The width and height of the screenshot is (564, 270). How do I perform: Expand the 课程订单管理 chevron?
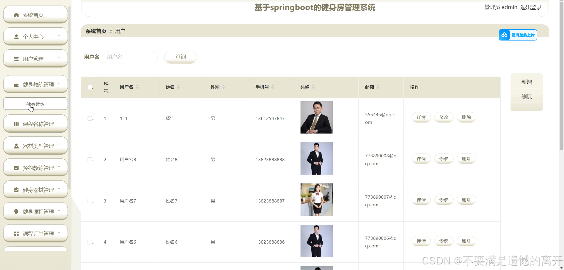point(59,233)
